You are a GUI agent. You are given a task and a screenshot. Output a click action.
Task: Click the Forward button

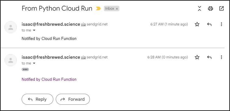click(x=73, y=99)
